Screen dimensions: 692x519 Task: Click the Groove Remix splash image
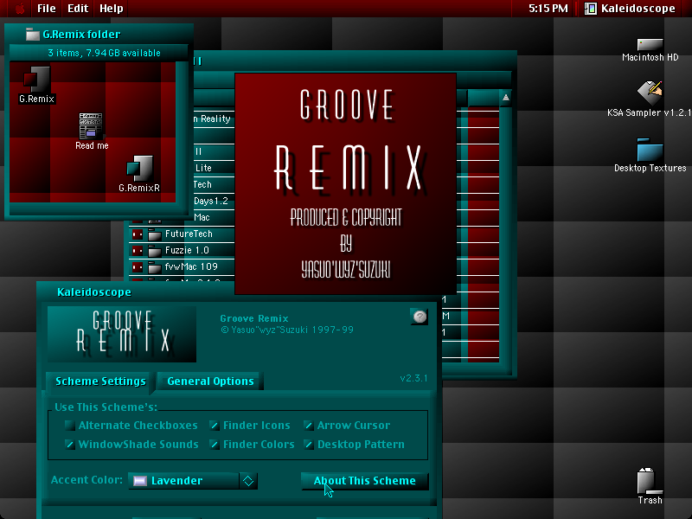pos(345,183)
